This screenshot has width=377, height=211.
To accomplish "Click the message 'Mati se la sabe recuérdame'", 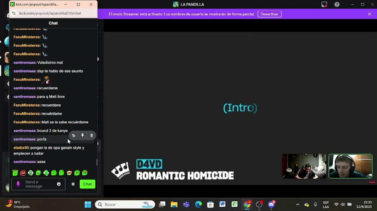I will coord(65,122).
